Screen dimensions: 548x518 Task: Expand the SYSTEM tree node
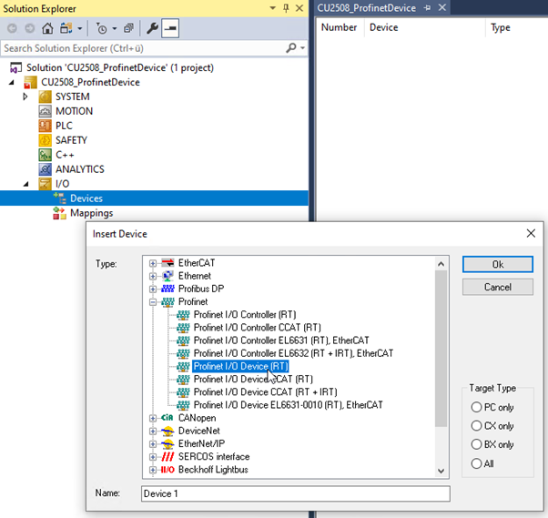pyautogui.click(x=25, y=96)
